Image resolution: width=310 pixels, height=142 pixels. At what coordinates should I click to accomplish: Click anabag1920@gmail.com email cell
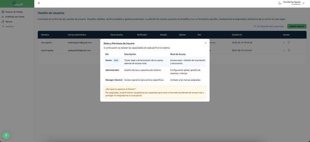(79, 50)
